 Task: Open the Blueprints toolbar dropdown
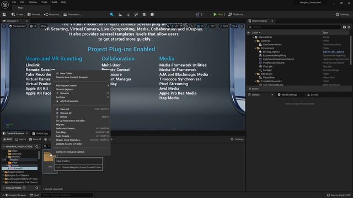click(x=51, y=15)
